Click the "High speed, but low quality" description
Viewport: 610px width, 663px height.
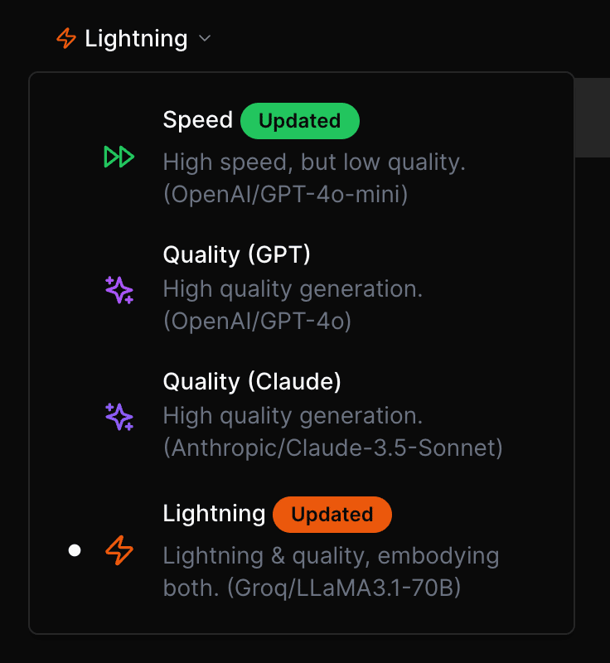[314, 162]
